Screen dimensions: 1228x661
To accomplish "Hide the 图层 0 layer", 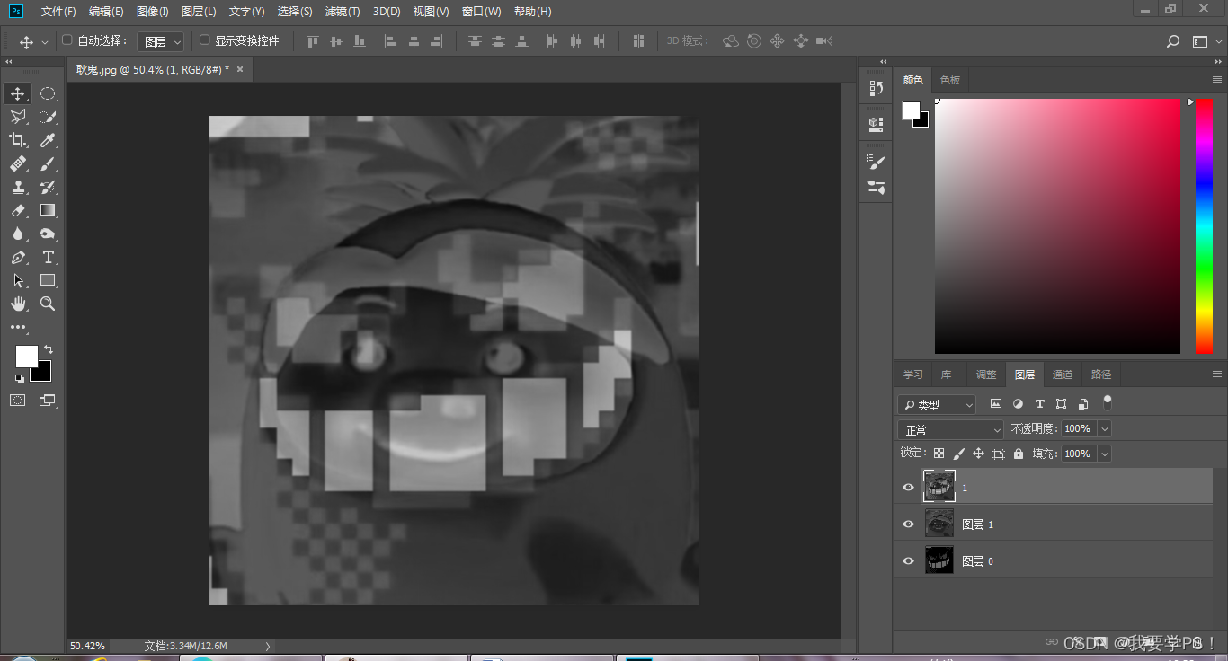I will (908, 560).
